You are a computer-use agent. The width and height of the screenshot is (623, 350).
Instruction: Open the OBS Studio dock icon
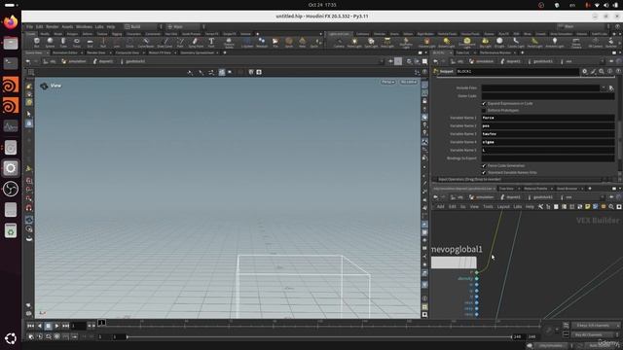click(11, 189)
